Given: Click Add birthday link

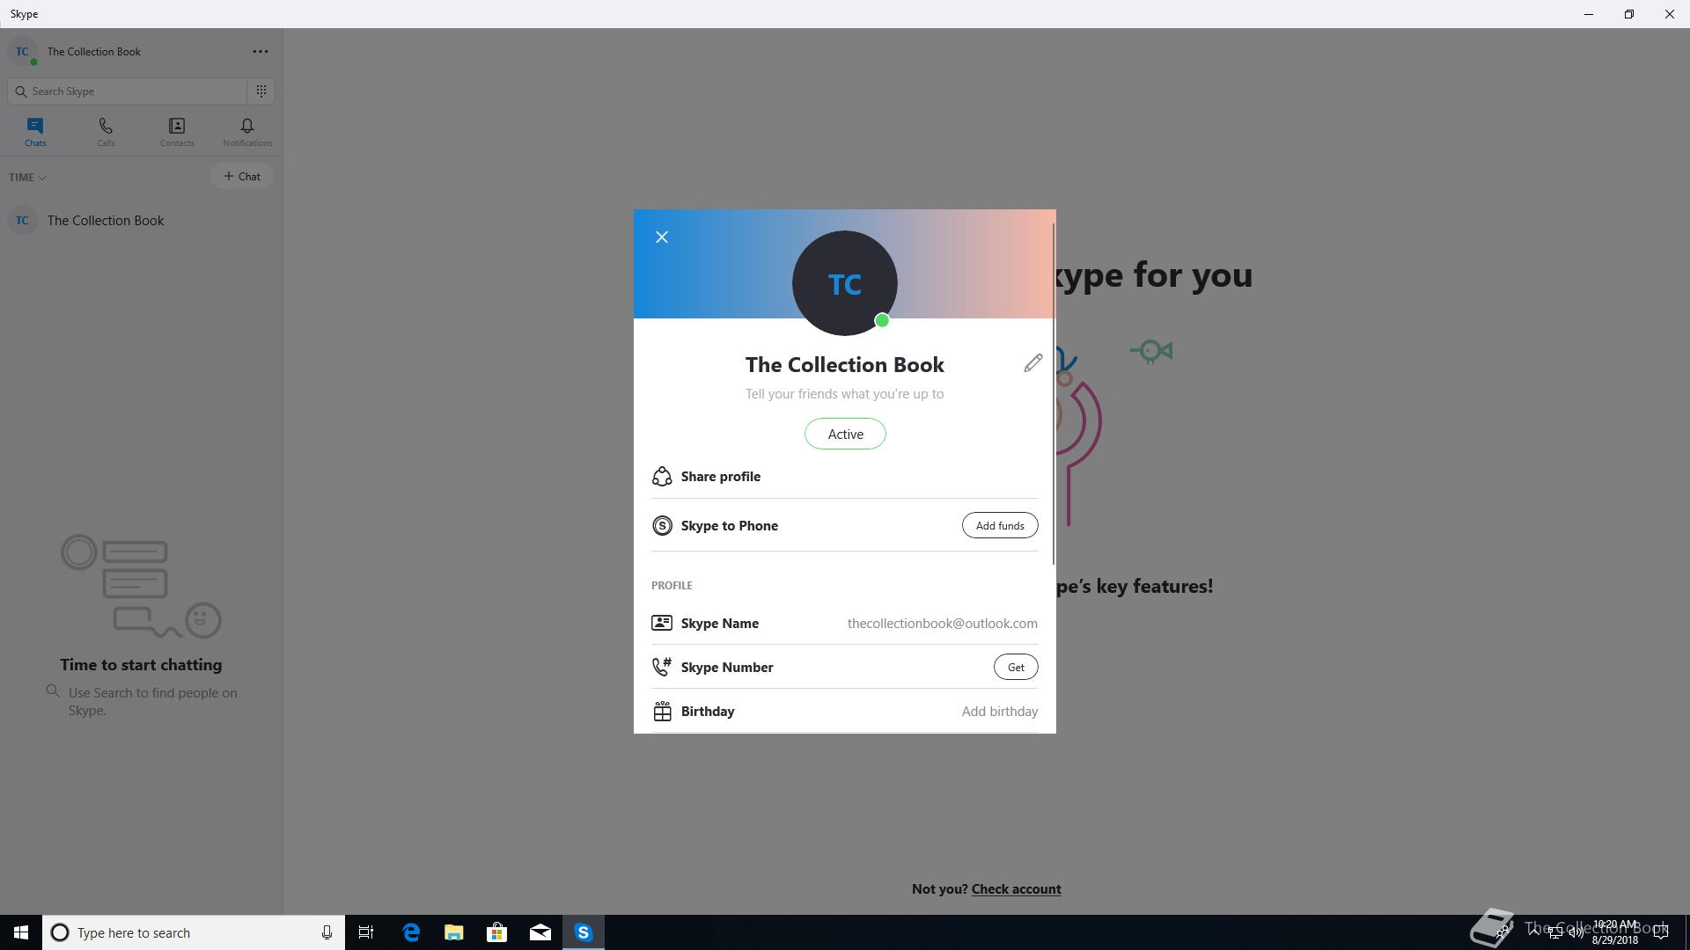Looking at the screenshot, I should (1000, 711).
